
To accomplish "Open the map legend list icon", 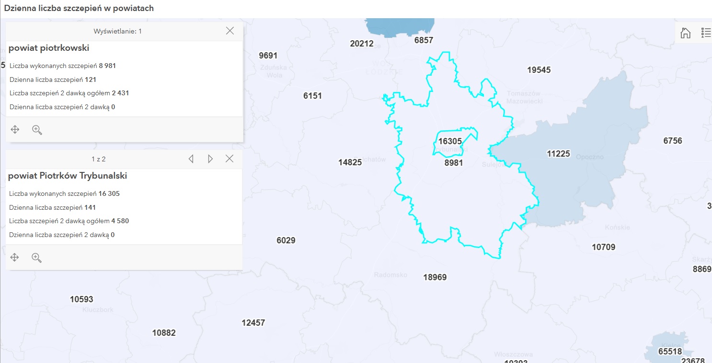I will 705,33.
